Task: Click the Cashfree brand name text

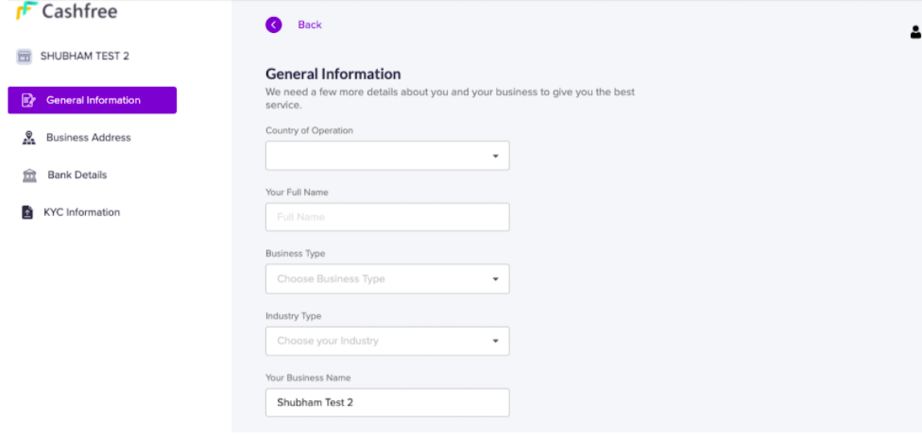Action: point(79,11)
